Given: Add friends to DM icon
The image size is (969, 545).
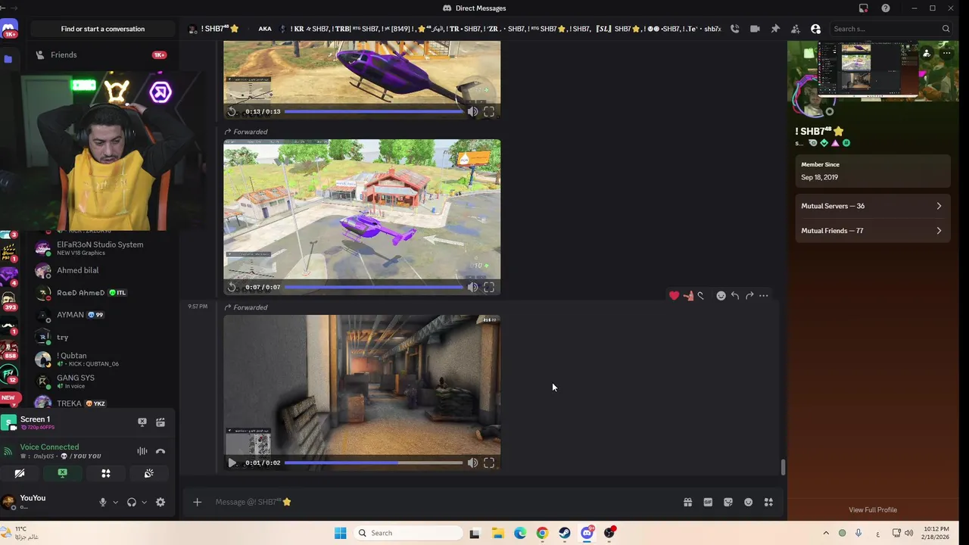Looking at the screenshot, I should pos(795,29).
